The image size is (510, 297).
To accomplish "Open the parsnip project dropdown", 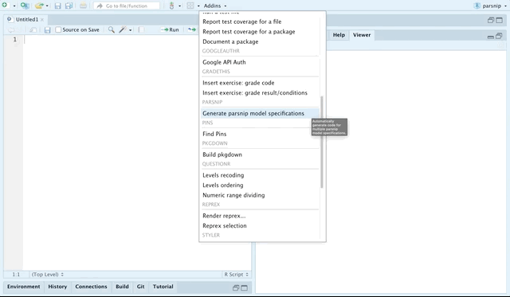I will (491, 6).
